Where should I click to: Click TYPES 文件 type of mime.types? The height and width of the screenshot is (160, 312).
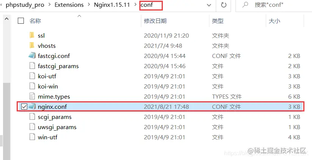tap(227, 97)
